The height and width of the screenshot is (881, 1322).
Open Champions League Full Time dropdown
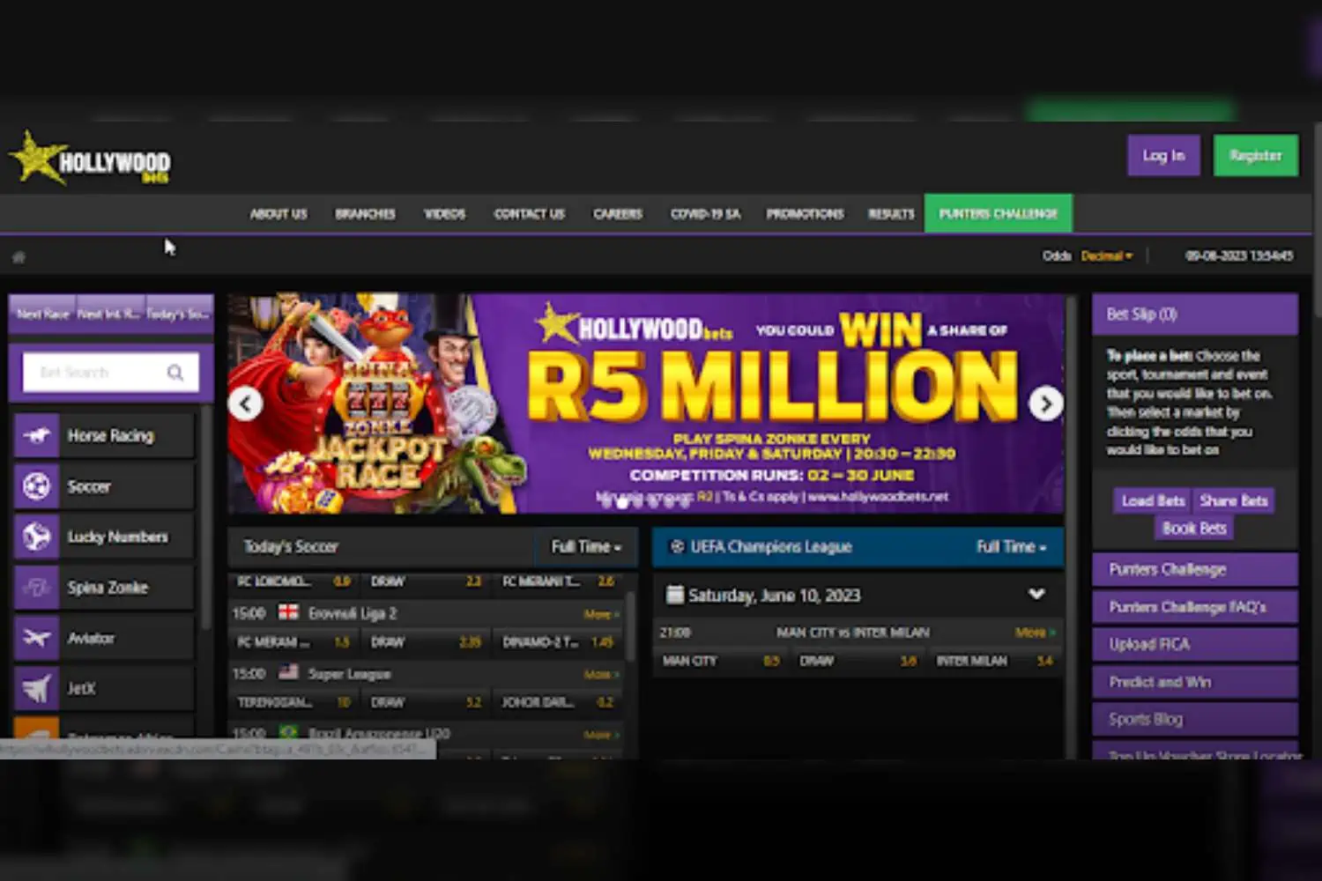[x=1011, y=547]
